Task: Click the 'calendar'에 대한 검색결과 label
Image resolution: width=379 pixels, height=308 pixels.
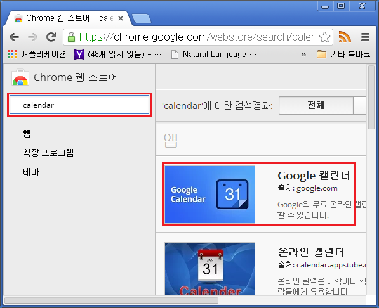Action: [x=217, y=106]
